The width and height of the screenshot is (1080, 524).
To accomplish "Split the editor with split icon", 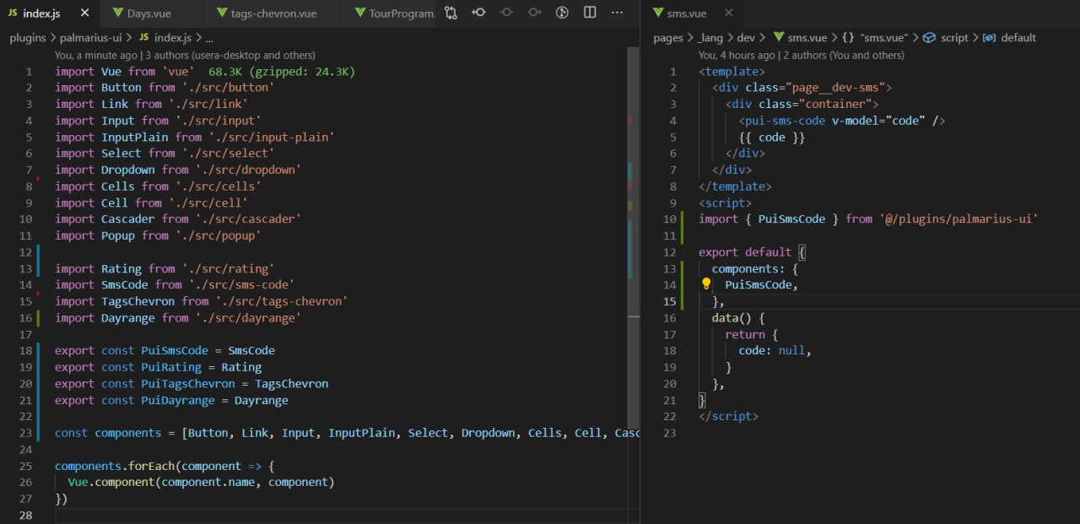I will tap(590, 13).
